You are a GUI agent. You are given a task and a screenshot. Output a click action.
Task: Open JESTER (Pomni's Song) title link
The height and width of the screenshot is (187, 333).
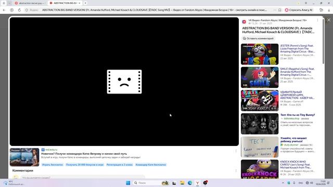point(298,48)
